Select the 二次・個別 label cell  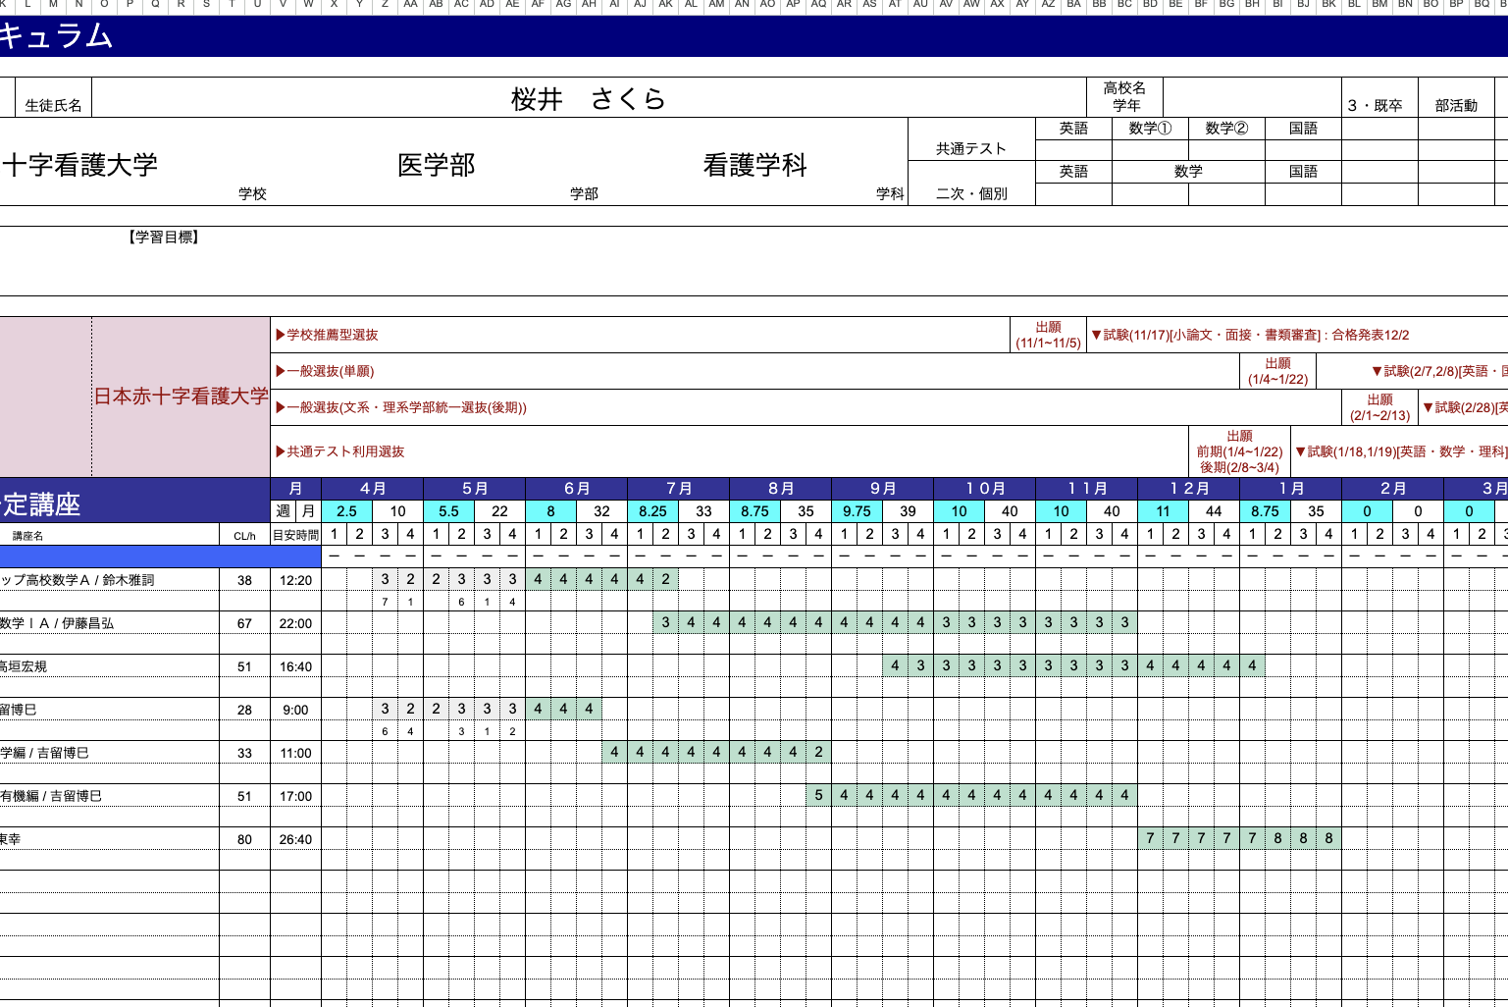click(970, 193)
